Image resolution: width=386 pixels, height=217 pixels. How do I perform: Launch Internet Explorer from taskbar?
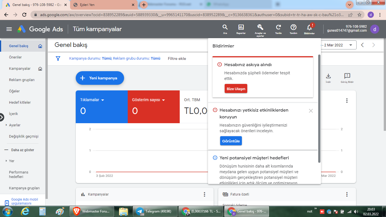pyautogui.click(x=25, y=211)
